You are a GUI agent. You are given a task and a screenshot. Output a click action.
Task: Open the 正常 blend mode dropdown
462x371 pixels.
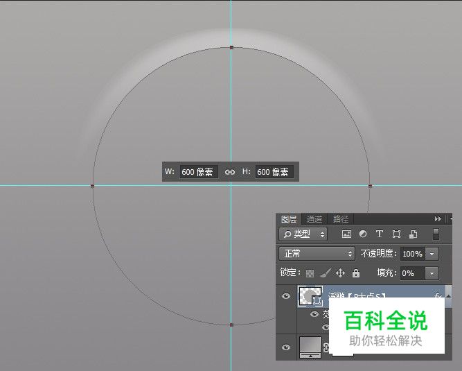pyautogui.click(x=317, y=254)
